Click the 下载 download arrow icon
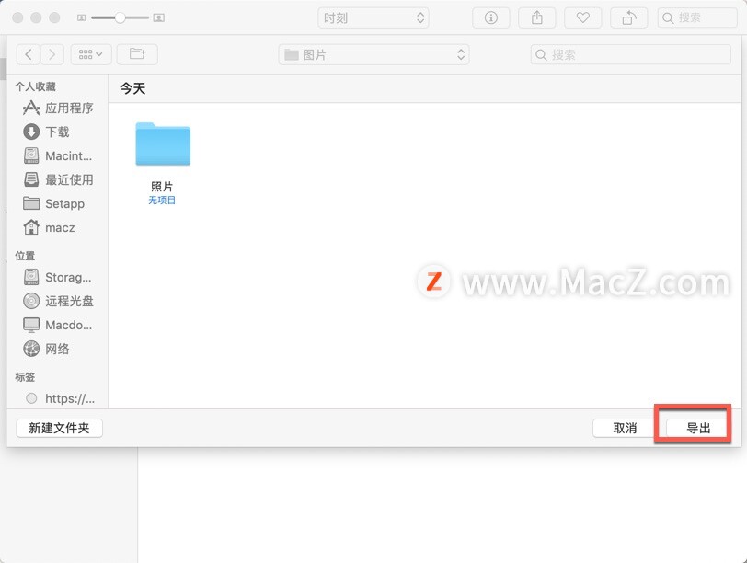 click(31, 132)
